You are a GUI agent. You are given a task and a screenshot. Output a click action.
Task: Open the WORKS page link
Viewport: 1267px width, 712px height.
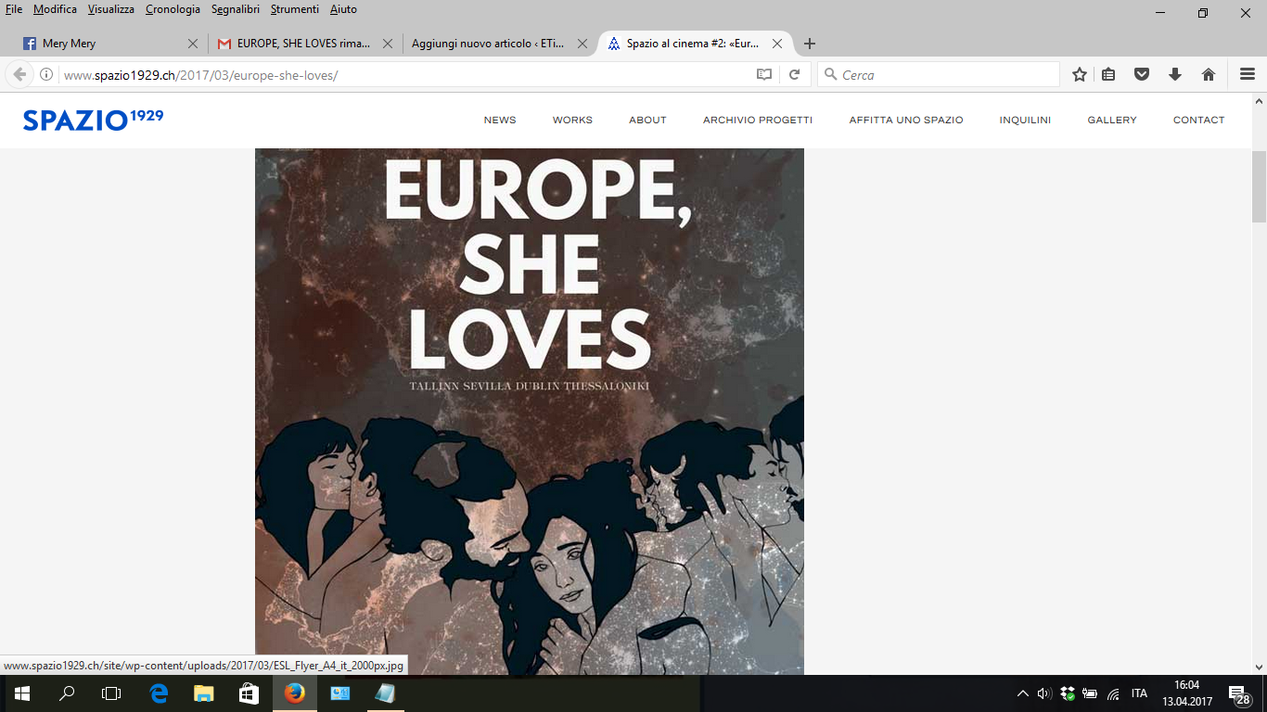point(572,121)
